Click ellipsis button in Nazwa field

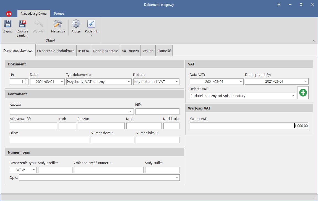(x=131, y=111)
